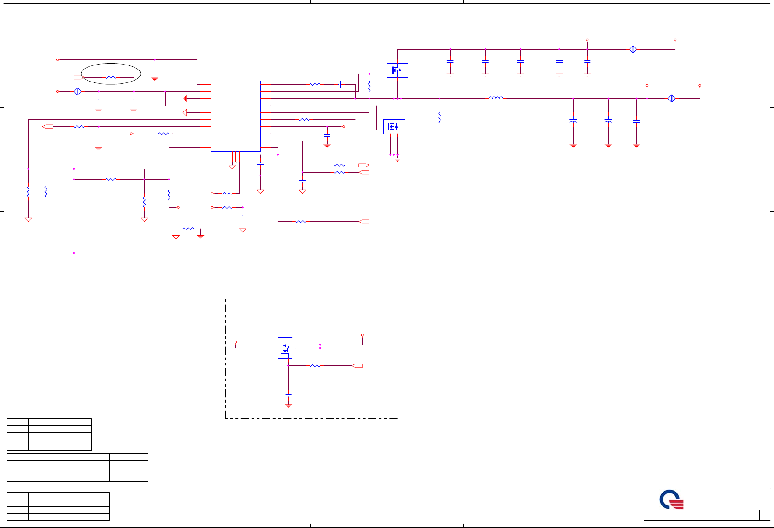Viewport: 774px width, 528px height.
Task: Select the high-side MOSFET on the input rail
Action: 397,70
